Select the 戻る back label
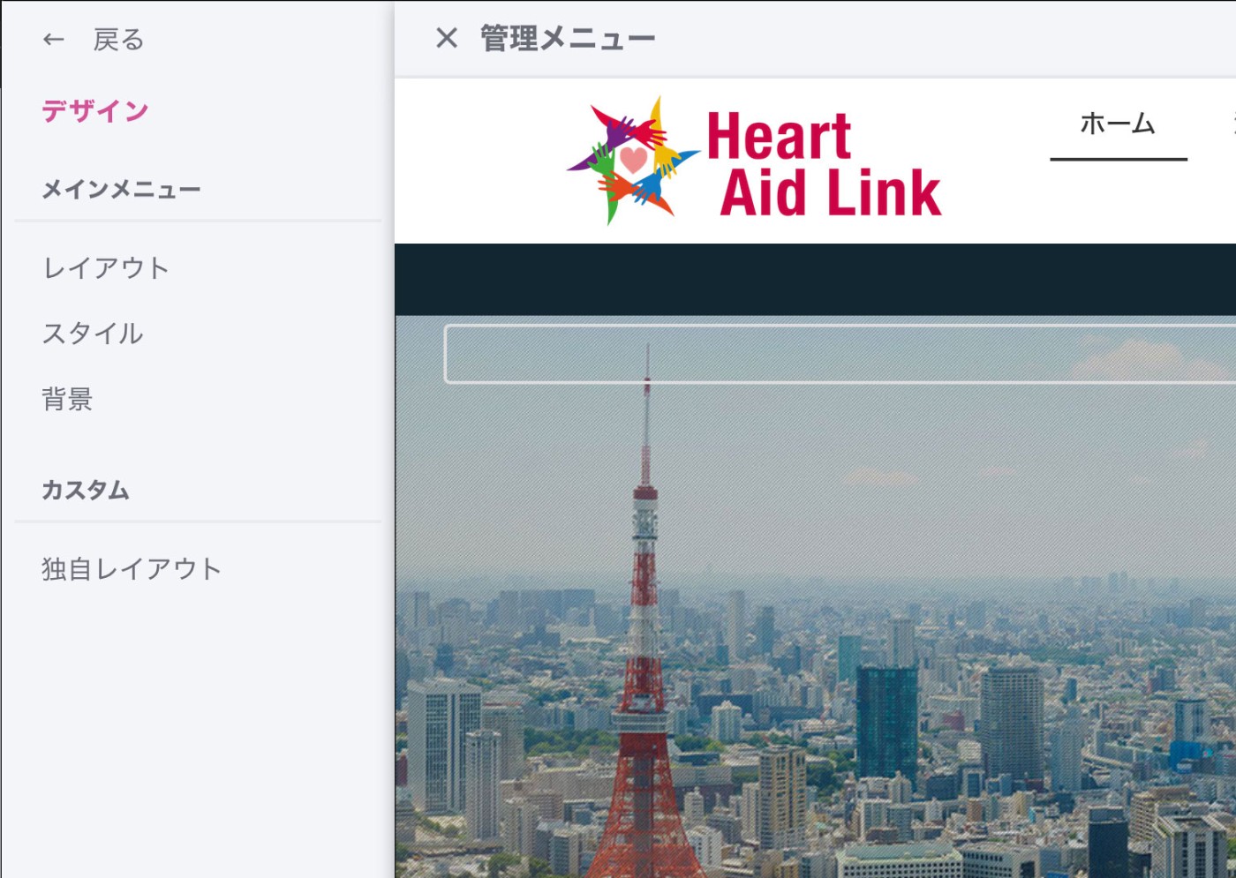The width and height of the screenshot is (1236, 878). [118, 40]
